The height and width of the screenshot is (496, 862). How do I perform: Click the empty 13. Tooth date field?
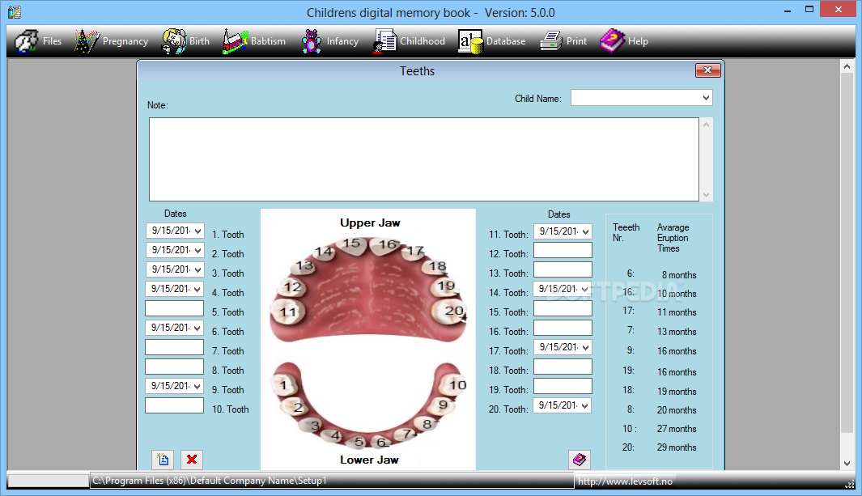[x=563, y=269]
